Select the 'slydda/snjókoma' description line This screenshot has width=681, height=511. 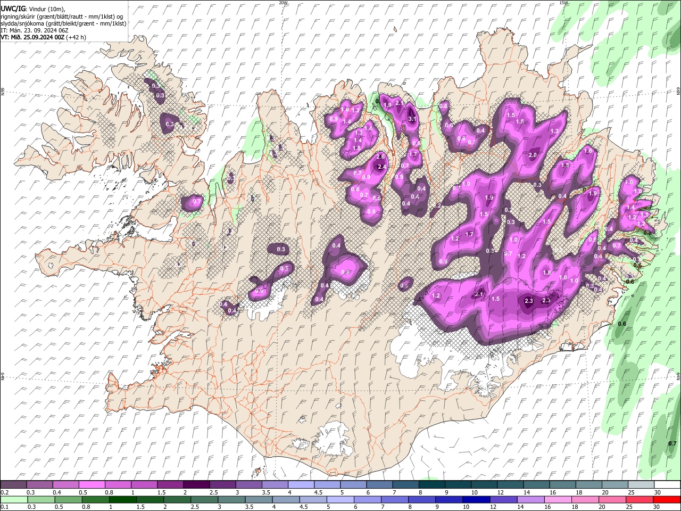pyautogui.click(x=63, y=23)
